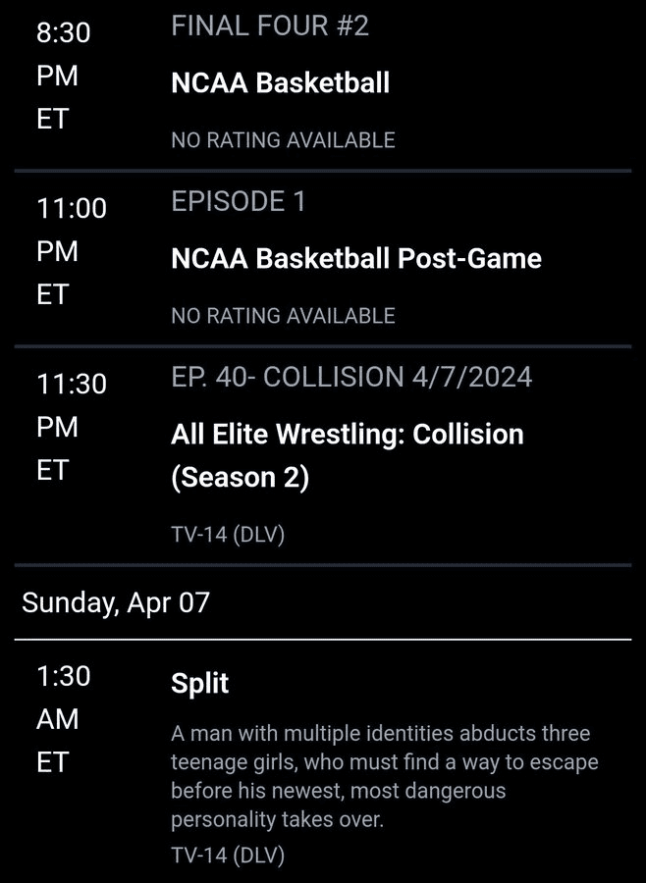Click the TV-14 (DLV) rating under Split
The image size is (646, 883).
(x=226, y=855)
